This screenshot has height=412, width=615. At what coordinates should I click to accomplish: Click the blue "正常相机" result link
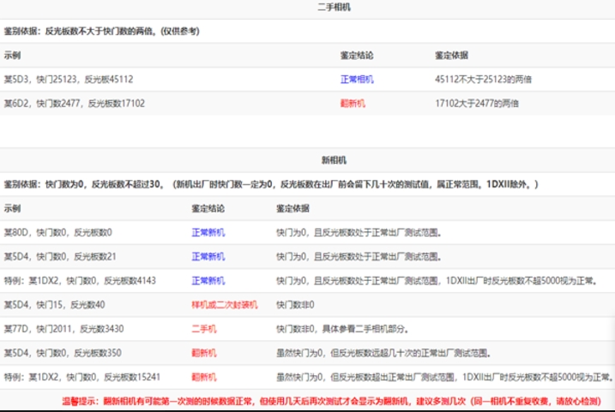click(357, 79)
